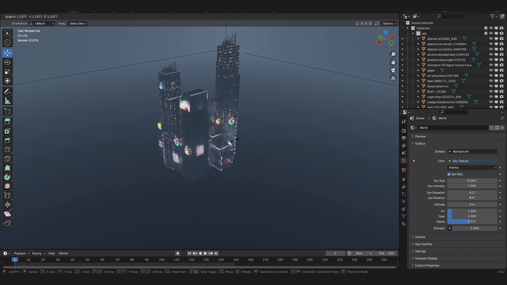Image resolution: width=507 pixels, height=285 pixels.
Task: Activate the Spin tool
Action: 8,177
